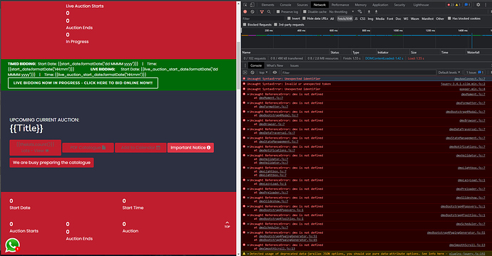Select the CSS request type filter
Viewport: 492px width, 256px height.
click(x=362, y=18)
